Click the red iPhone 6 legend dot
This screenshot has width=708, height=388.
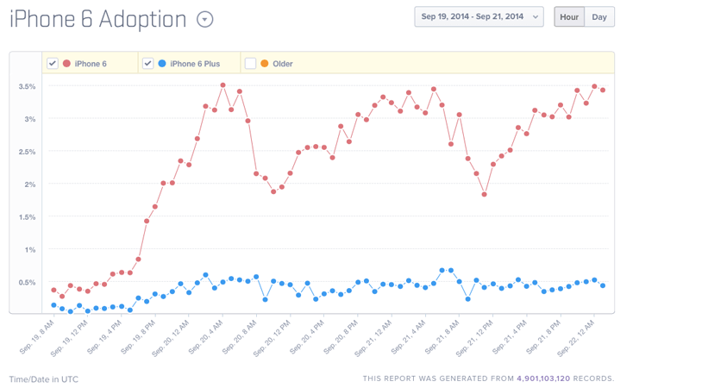[66, 64]
